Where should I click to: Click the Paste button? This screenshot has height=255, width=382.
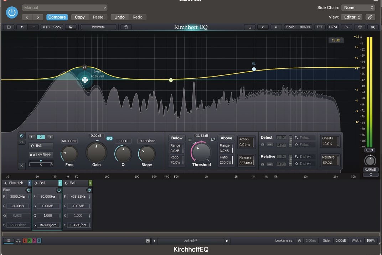click(x=98, y=17)
